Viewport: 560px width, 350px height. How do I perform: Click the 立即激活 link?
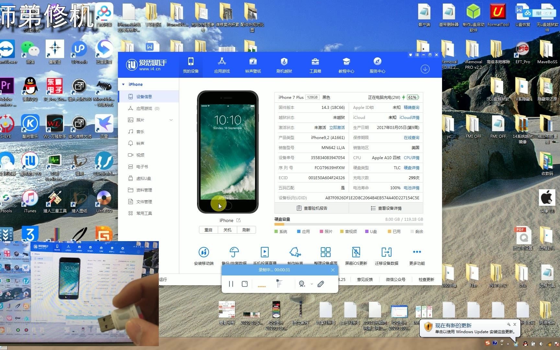click(x=337, y=128)
